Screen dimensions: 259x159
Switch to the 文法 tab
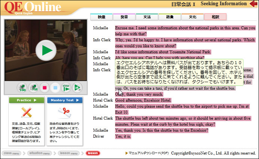point(147,17)
